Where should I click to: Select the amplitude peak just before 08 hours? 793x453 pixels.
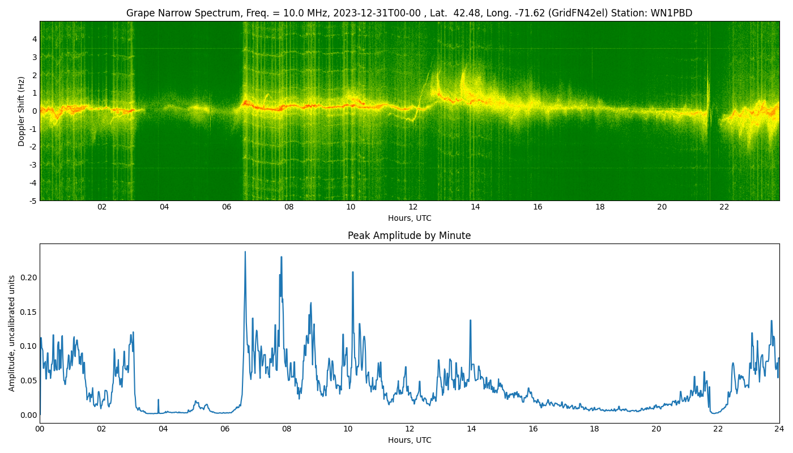[x=281, y=258]
